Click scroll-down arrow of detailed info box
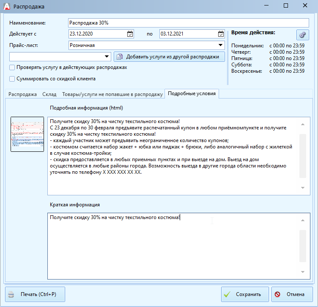The width and height of the screenshot is (318, 307). pos(303,188)
